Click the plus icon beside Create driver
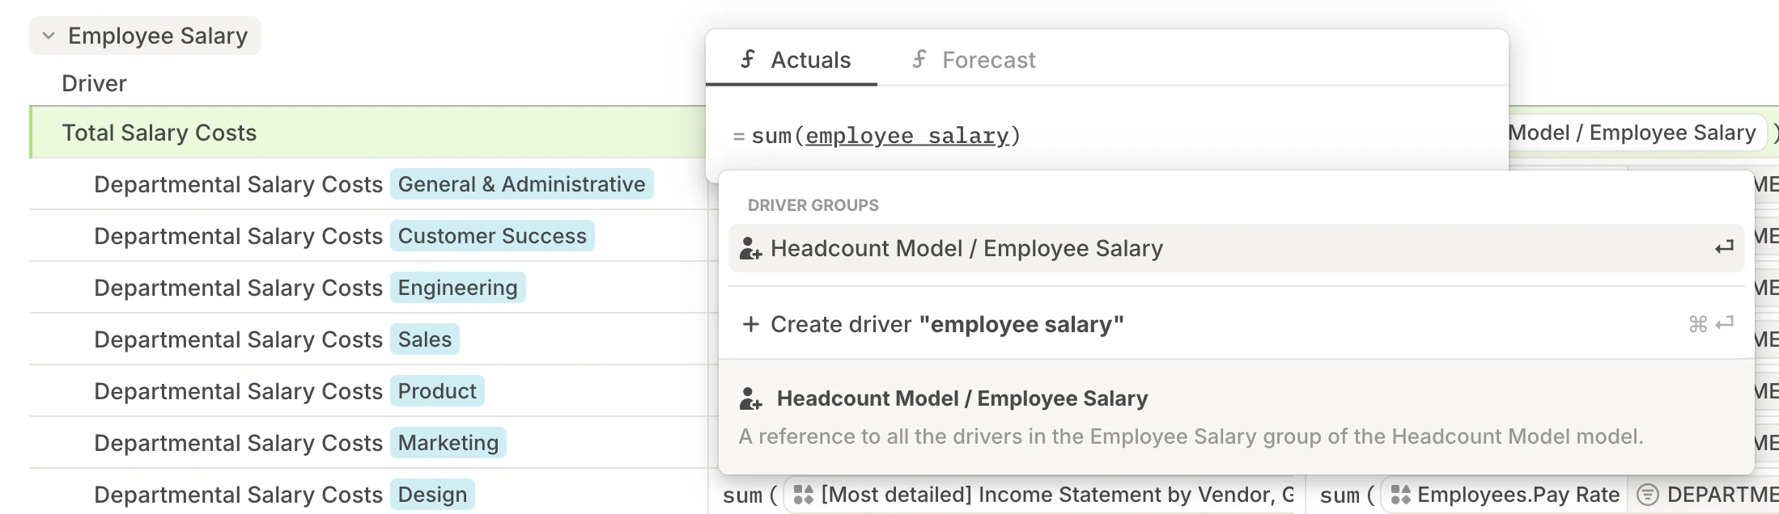 [751, 324]
